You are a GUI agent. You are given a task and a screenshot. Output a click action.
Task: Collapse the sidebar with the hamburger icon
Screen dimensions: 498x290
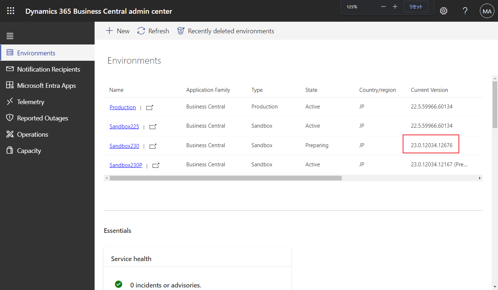[x=10, y=36]
